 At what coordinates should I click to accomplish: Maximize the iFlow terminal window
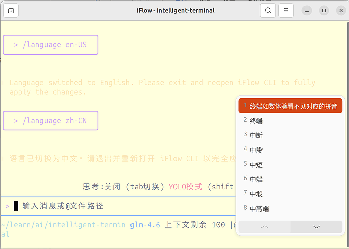[324, 10]
